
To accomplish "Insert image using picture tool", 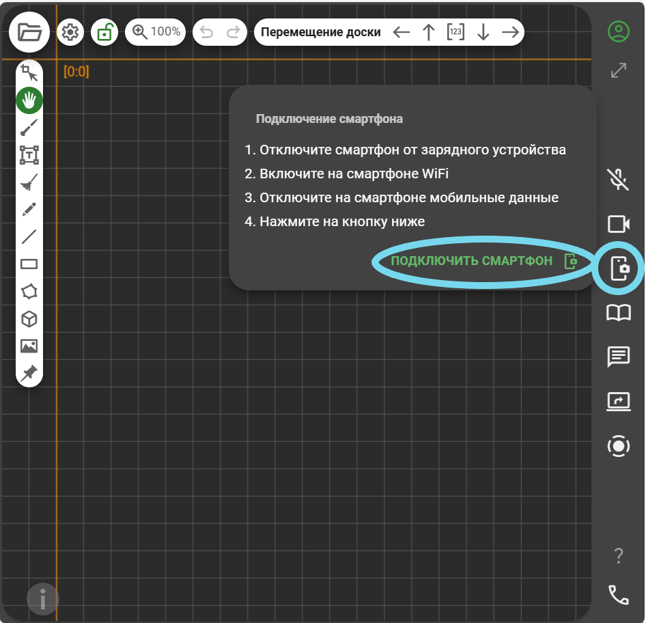I will [29, 346].
